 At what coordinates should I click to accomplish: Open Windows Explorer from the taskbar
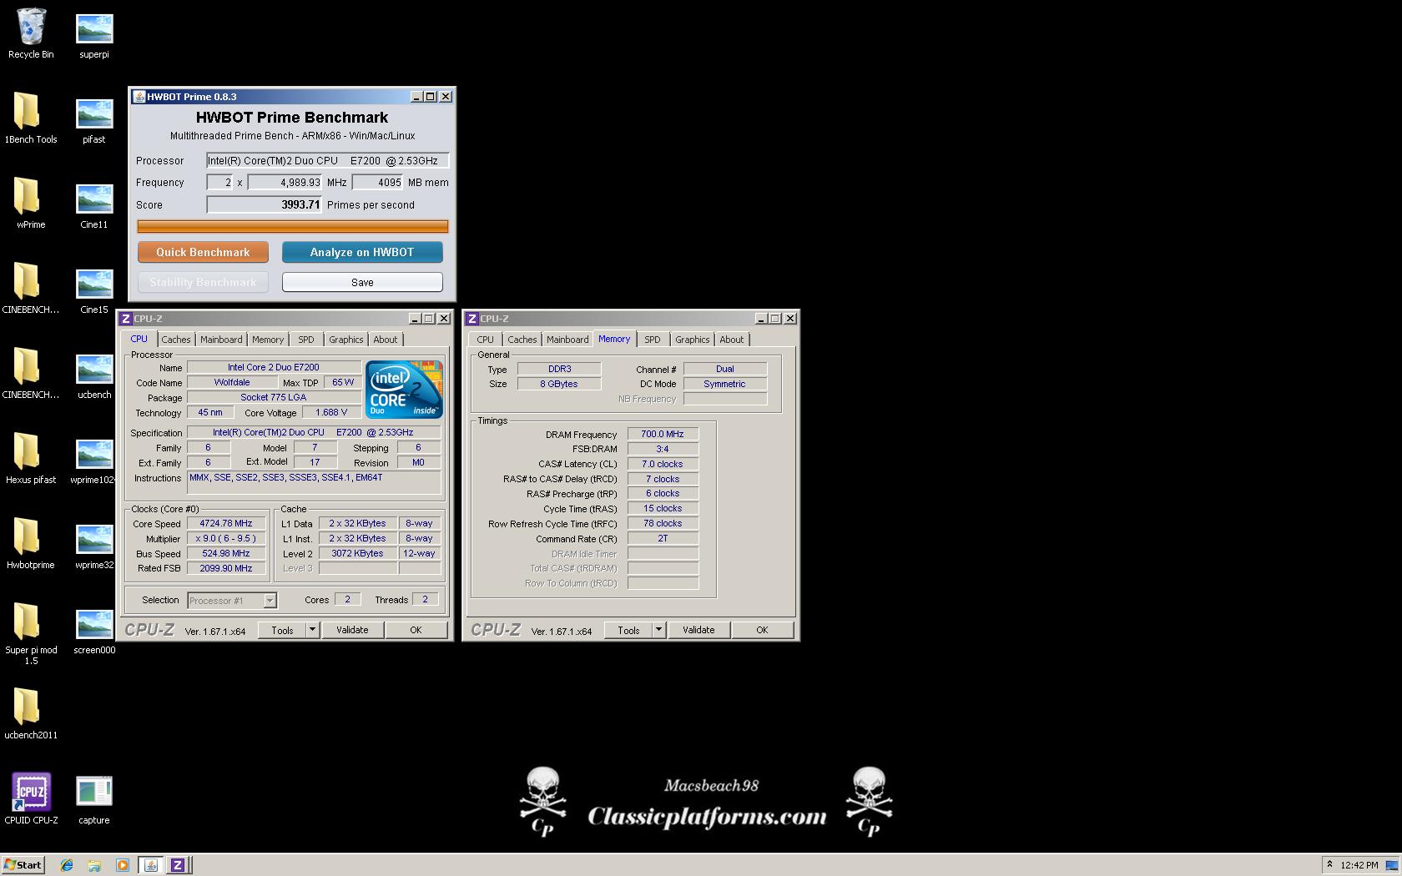[94, 865]
